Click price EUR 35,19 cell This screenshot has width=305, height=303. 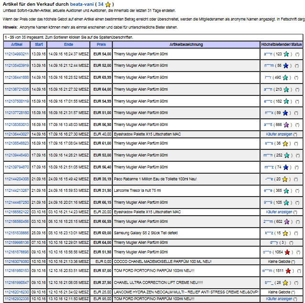pos(101,179)
